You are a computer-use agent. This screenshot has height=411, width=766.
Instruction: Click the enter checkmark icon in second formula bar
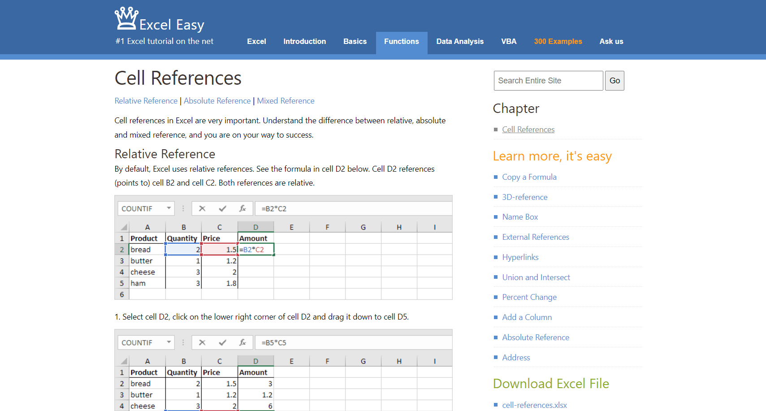coord(222,342)
